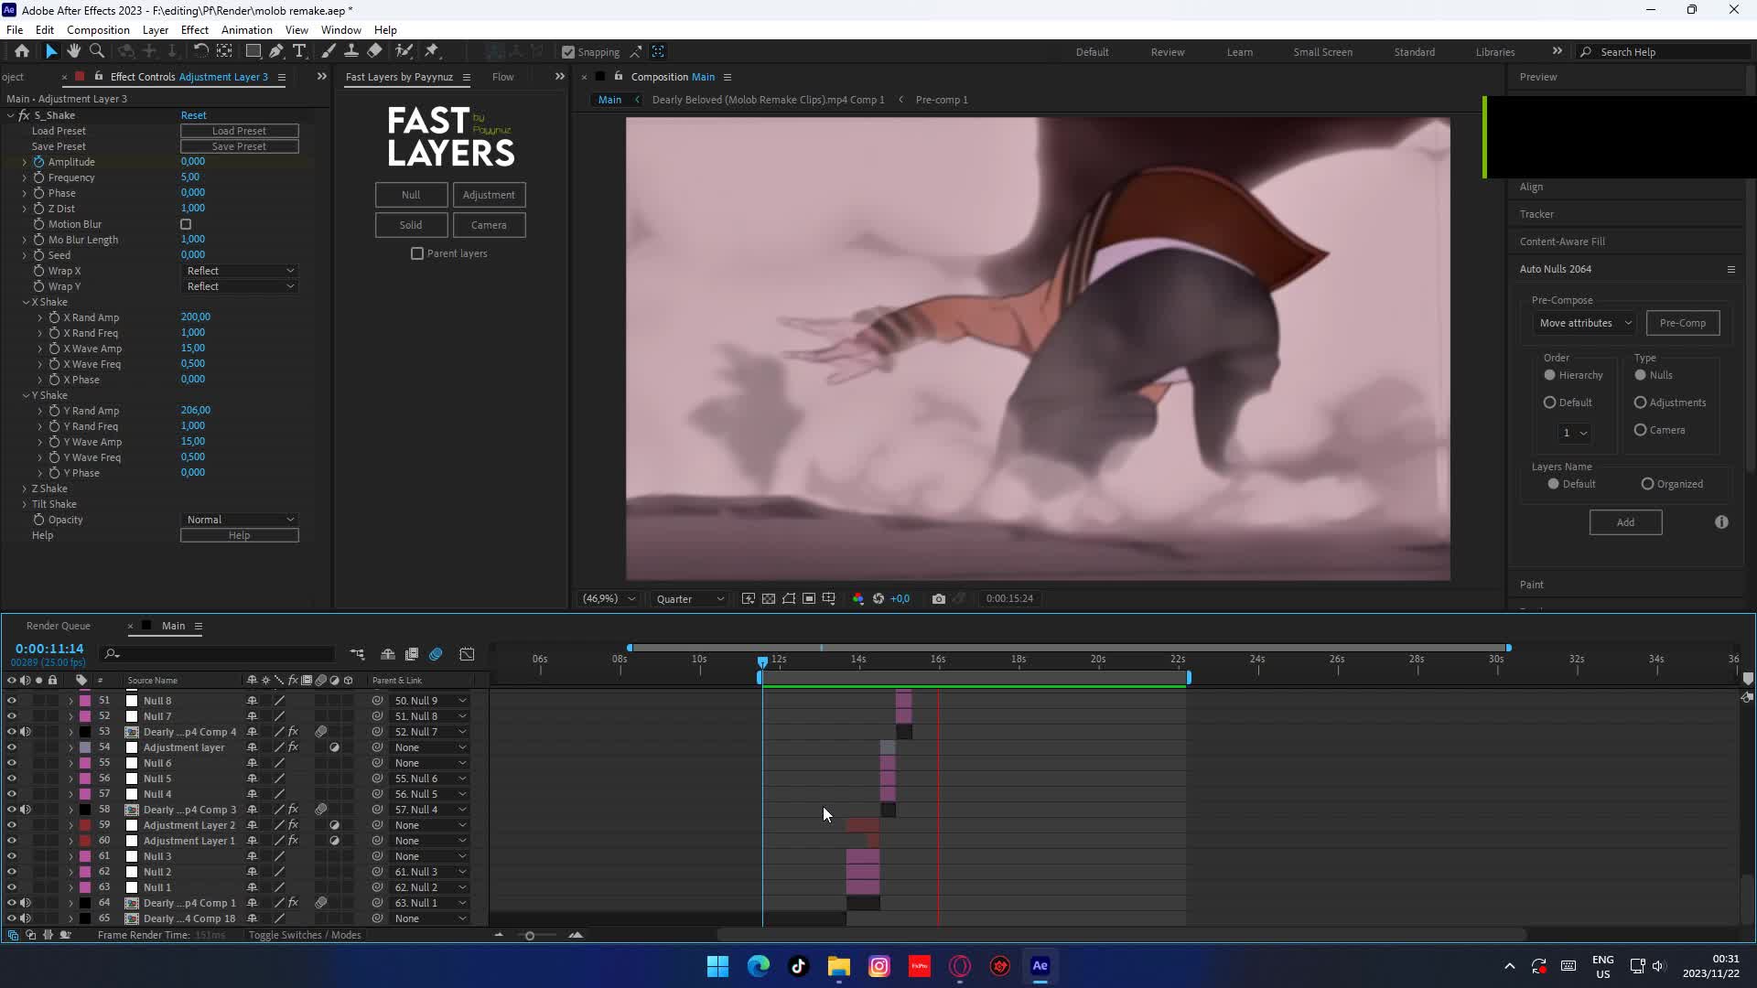Click the X Rand Amp value 200,00

(195, 317)
